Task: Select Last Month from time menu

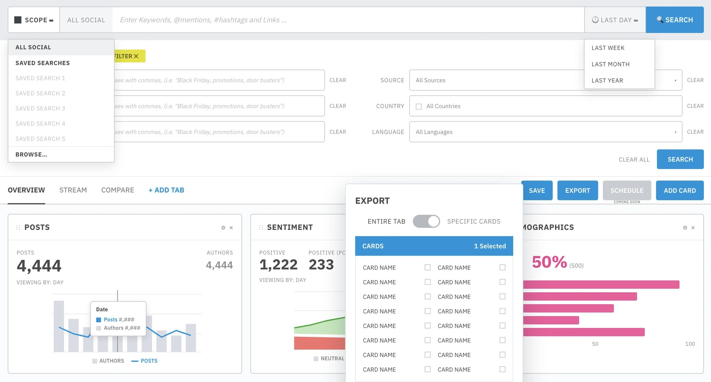Action: [x=610, y=64]
